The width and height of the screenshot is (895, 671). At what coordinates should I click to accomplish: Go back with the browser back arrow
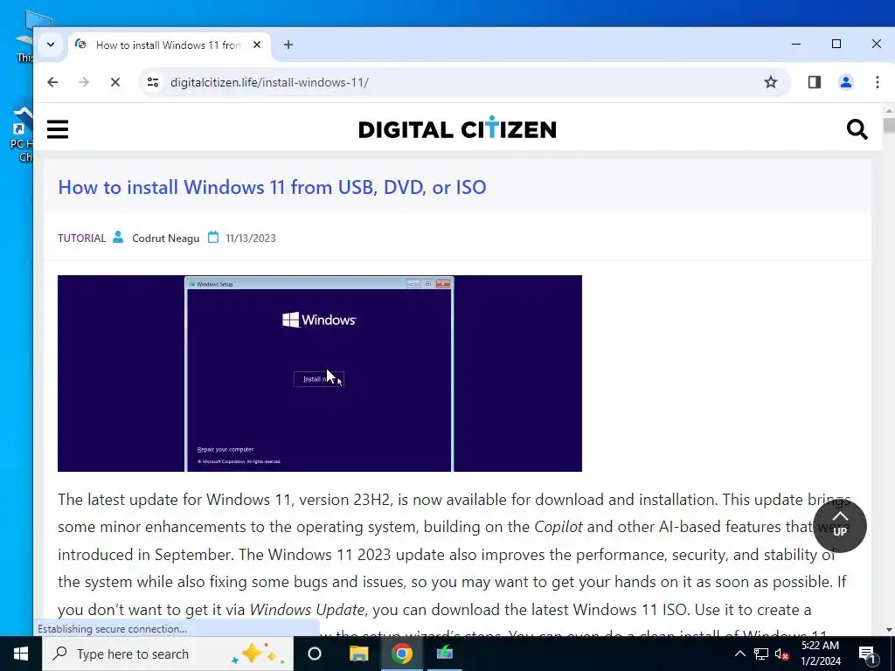pos(52,82)
